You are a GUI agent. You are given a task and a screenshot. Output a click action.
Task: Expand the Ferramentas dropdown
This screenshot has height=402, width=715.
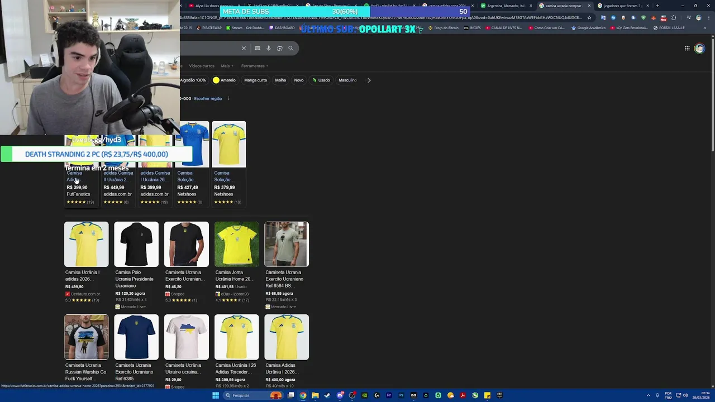[x=254, y=66]
